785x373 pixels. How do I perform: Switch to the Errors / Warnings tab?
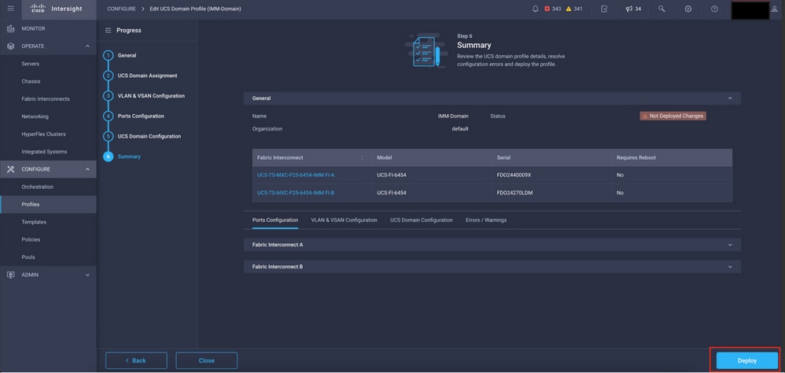(x=486, y=220)
